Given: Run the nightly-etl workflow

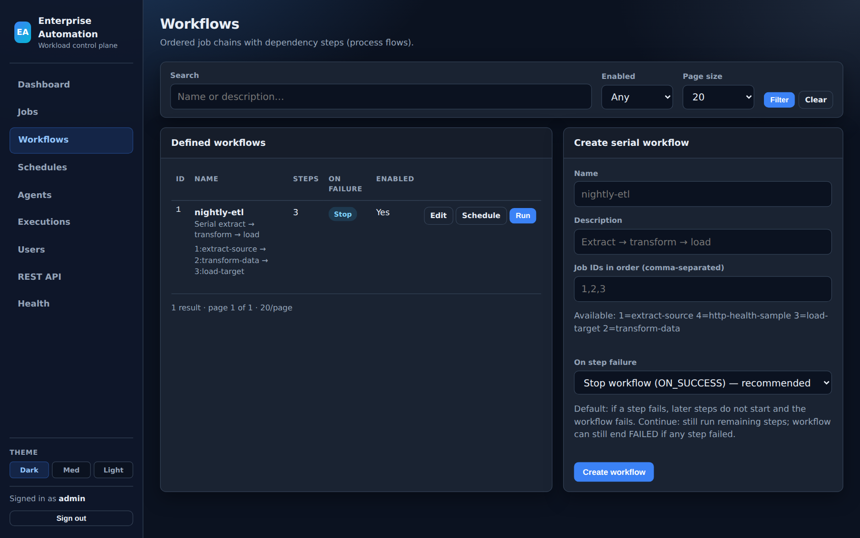Looking at the screenshot, I should click(x=523, y=216).
